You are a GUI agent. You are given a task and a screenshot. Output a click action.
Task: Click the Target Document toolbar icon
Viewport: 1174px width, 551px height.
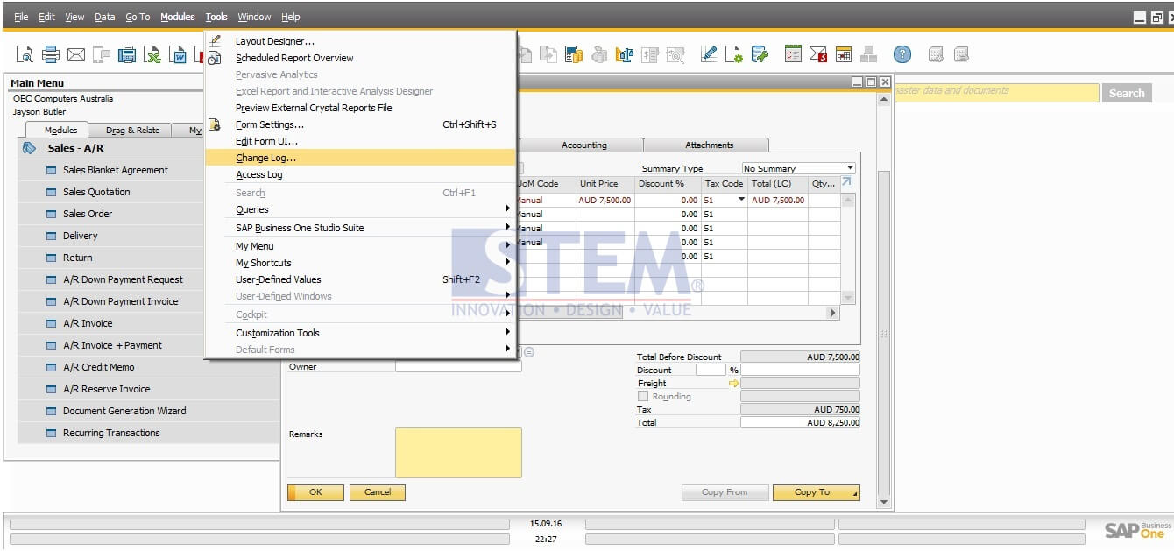coord(548,54)
